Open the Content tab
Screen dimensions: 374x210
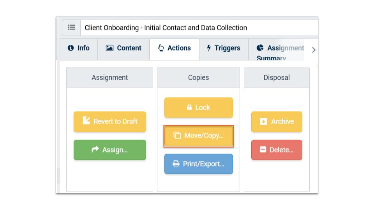(x=123, y=48)
